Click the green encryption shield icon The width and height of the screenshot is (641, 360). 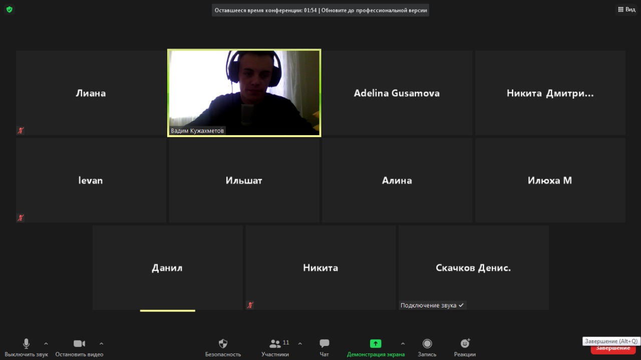[x=9, y=10]
